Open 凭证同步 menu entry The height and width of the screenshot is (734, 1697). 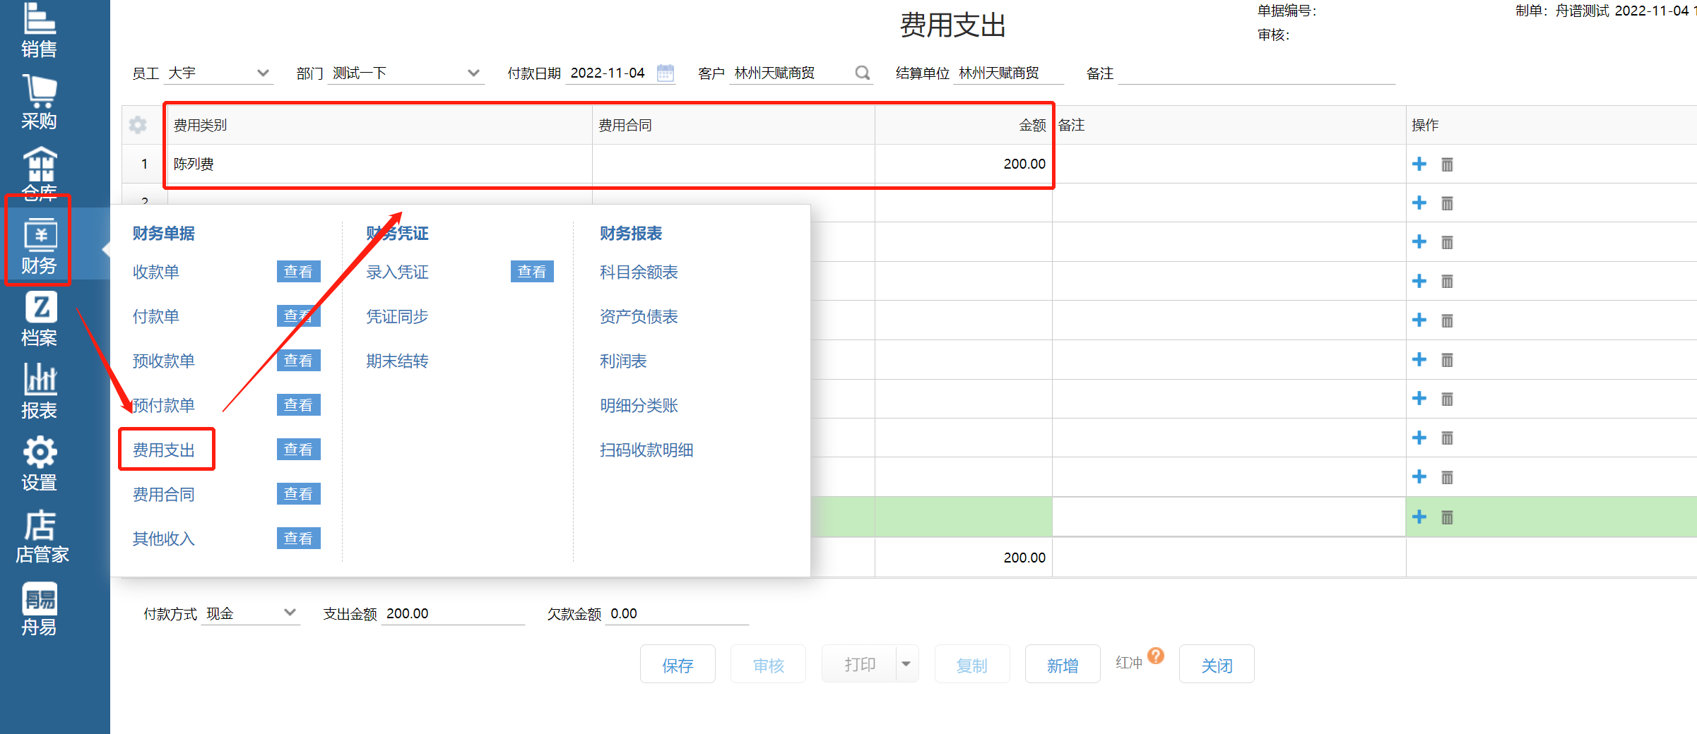pyautogui.click(x=397, y=316)
